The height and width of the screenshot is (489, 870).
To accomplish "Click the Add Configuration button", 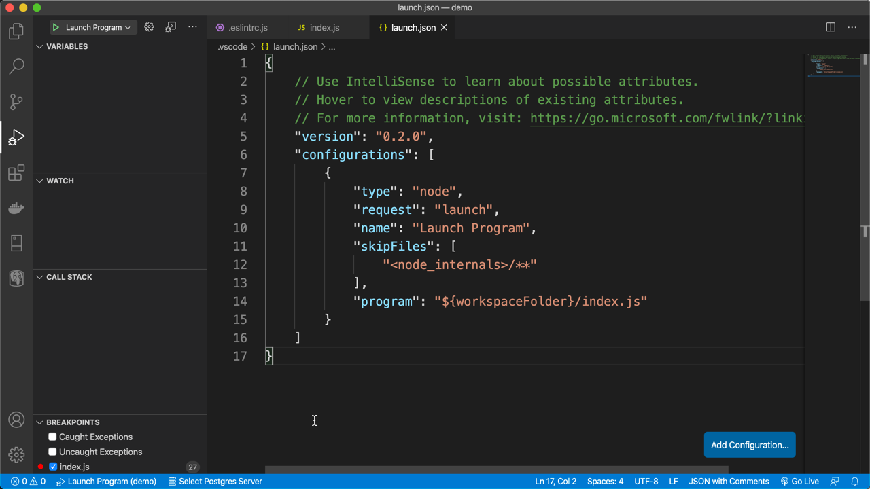I will click(x=750, y=445).
